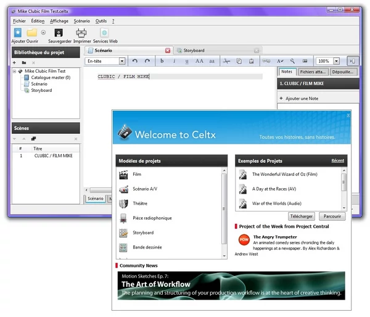This screenshot has width=370, height=317.
Task: Select the Dépouille... sidebar tab
Action: 343,72
